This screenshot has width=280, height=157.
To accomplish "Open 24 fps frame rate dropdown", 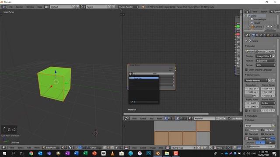I will [x=268, y=103].
